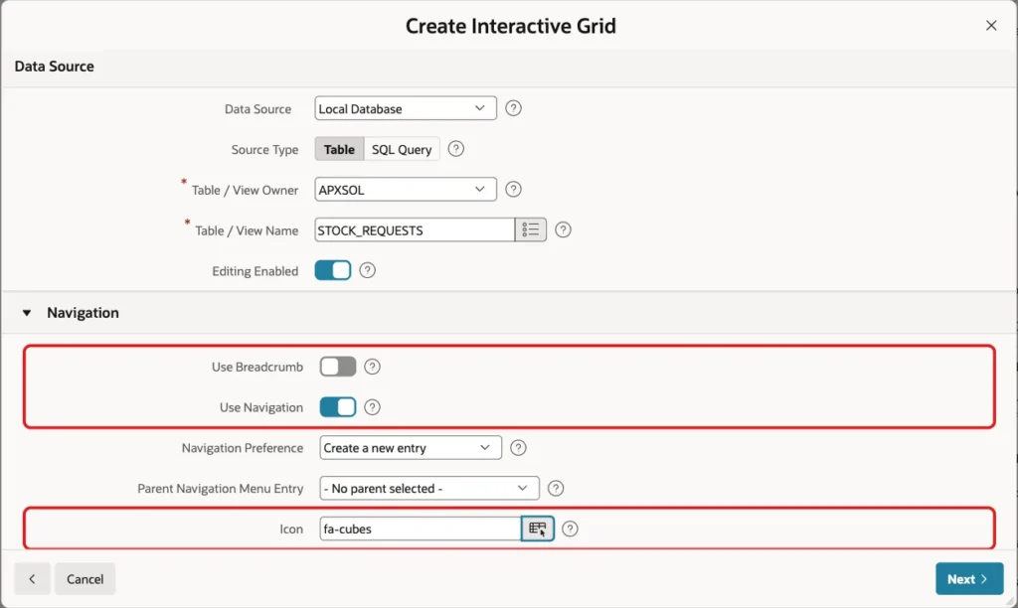Click the Data Source section heading
The height and width of the screenshot is (608, 1018).
pyautogui.click(x=54, y=67)
